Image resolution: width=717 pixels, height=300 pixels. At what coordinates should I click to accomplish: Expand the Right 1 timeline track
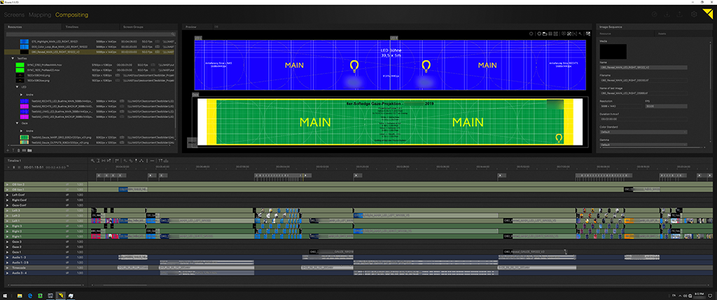point(6,237)
